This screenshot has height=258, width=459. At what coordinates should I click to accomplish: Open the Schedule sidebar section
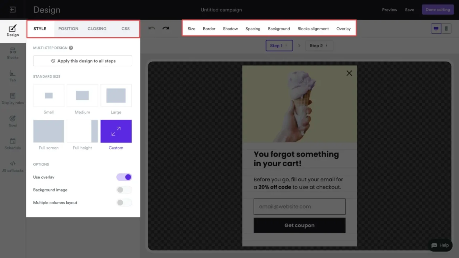[x=13, y=144]
